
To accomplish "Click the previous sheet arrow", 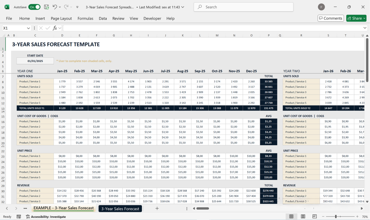I will point(7,208).
